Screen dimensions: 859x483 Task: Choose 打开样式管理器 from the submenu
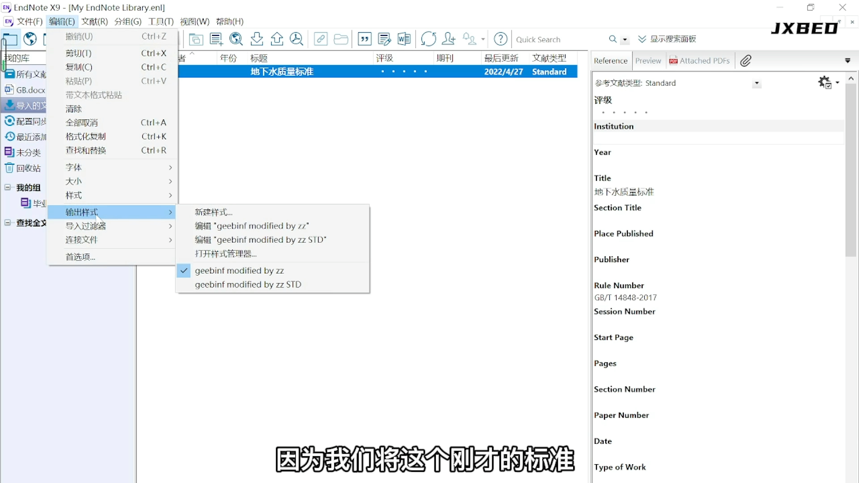(226, 254)
